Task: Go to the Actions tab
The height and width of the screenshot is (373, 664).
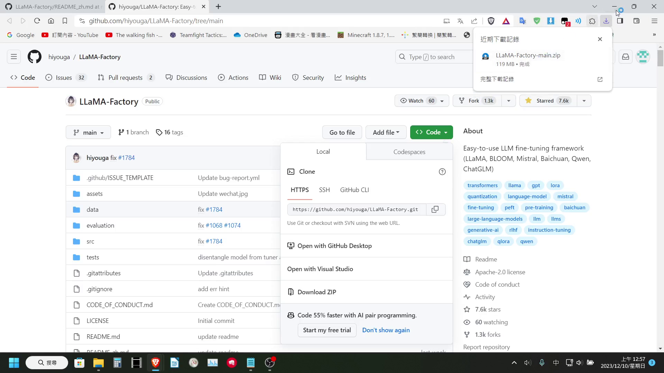Action: (233, 78)
